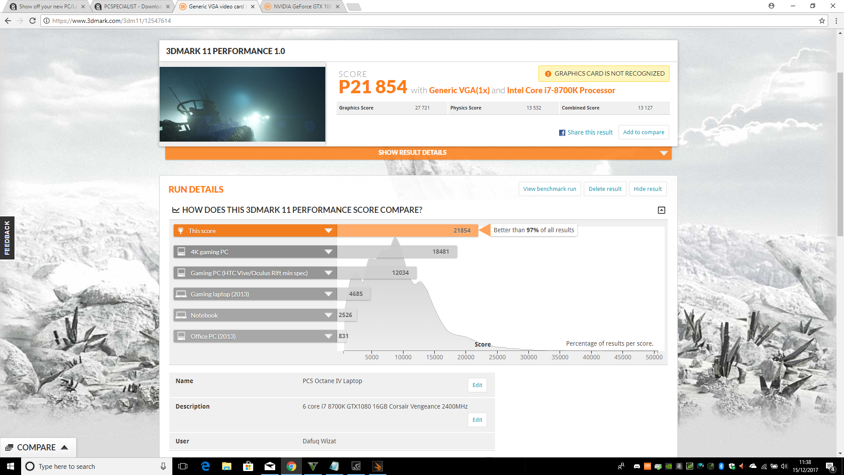Switch to GTA V in taskbar
The height and width of the screenshot is (475, 844).
[x=313, y=466]
